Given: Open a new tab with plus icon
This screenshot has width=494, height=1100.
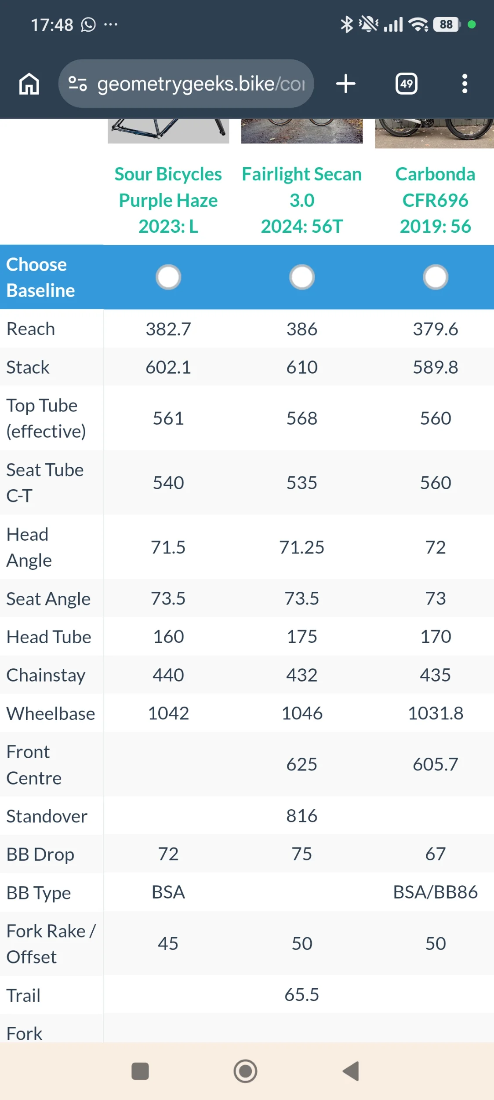Looking at the screenshot, I should tap(346, 84).
